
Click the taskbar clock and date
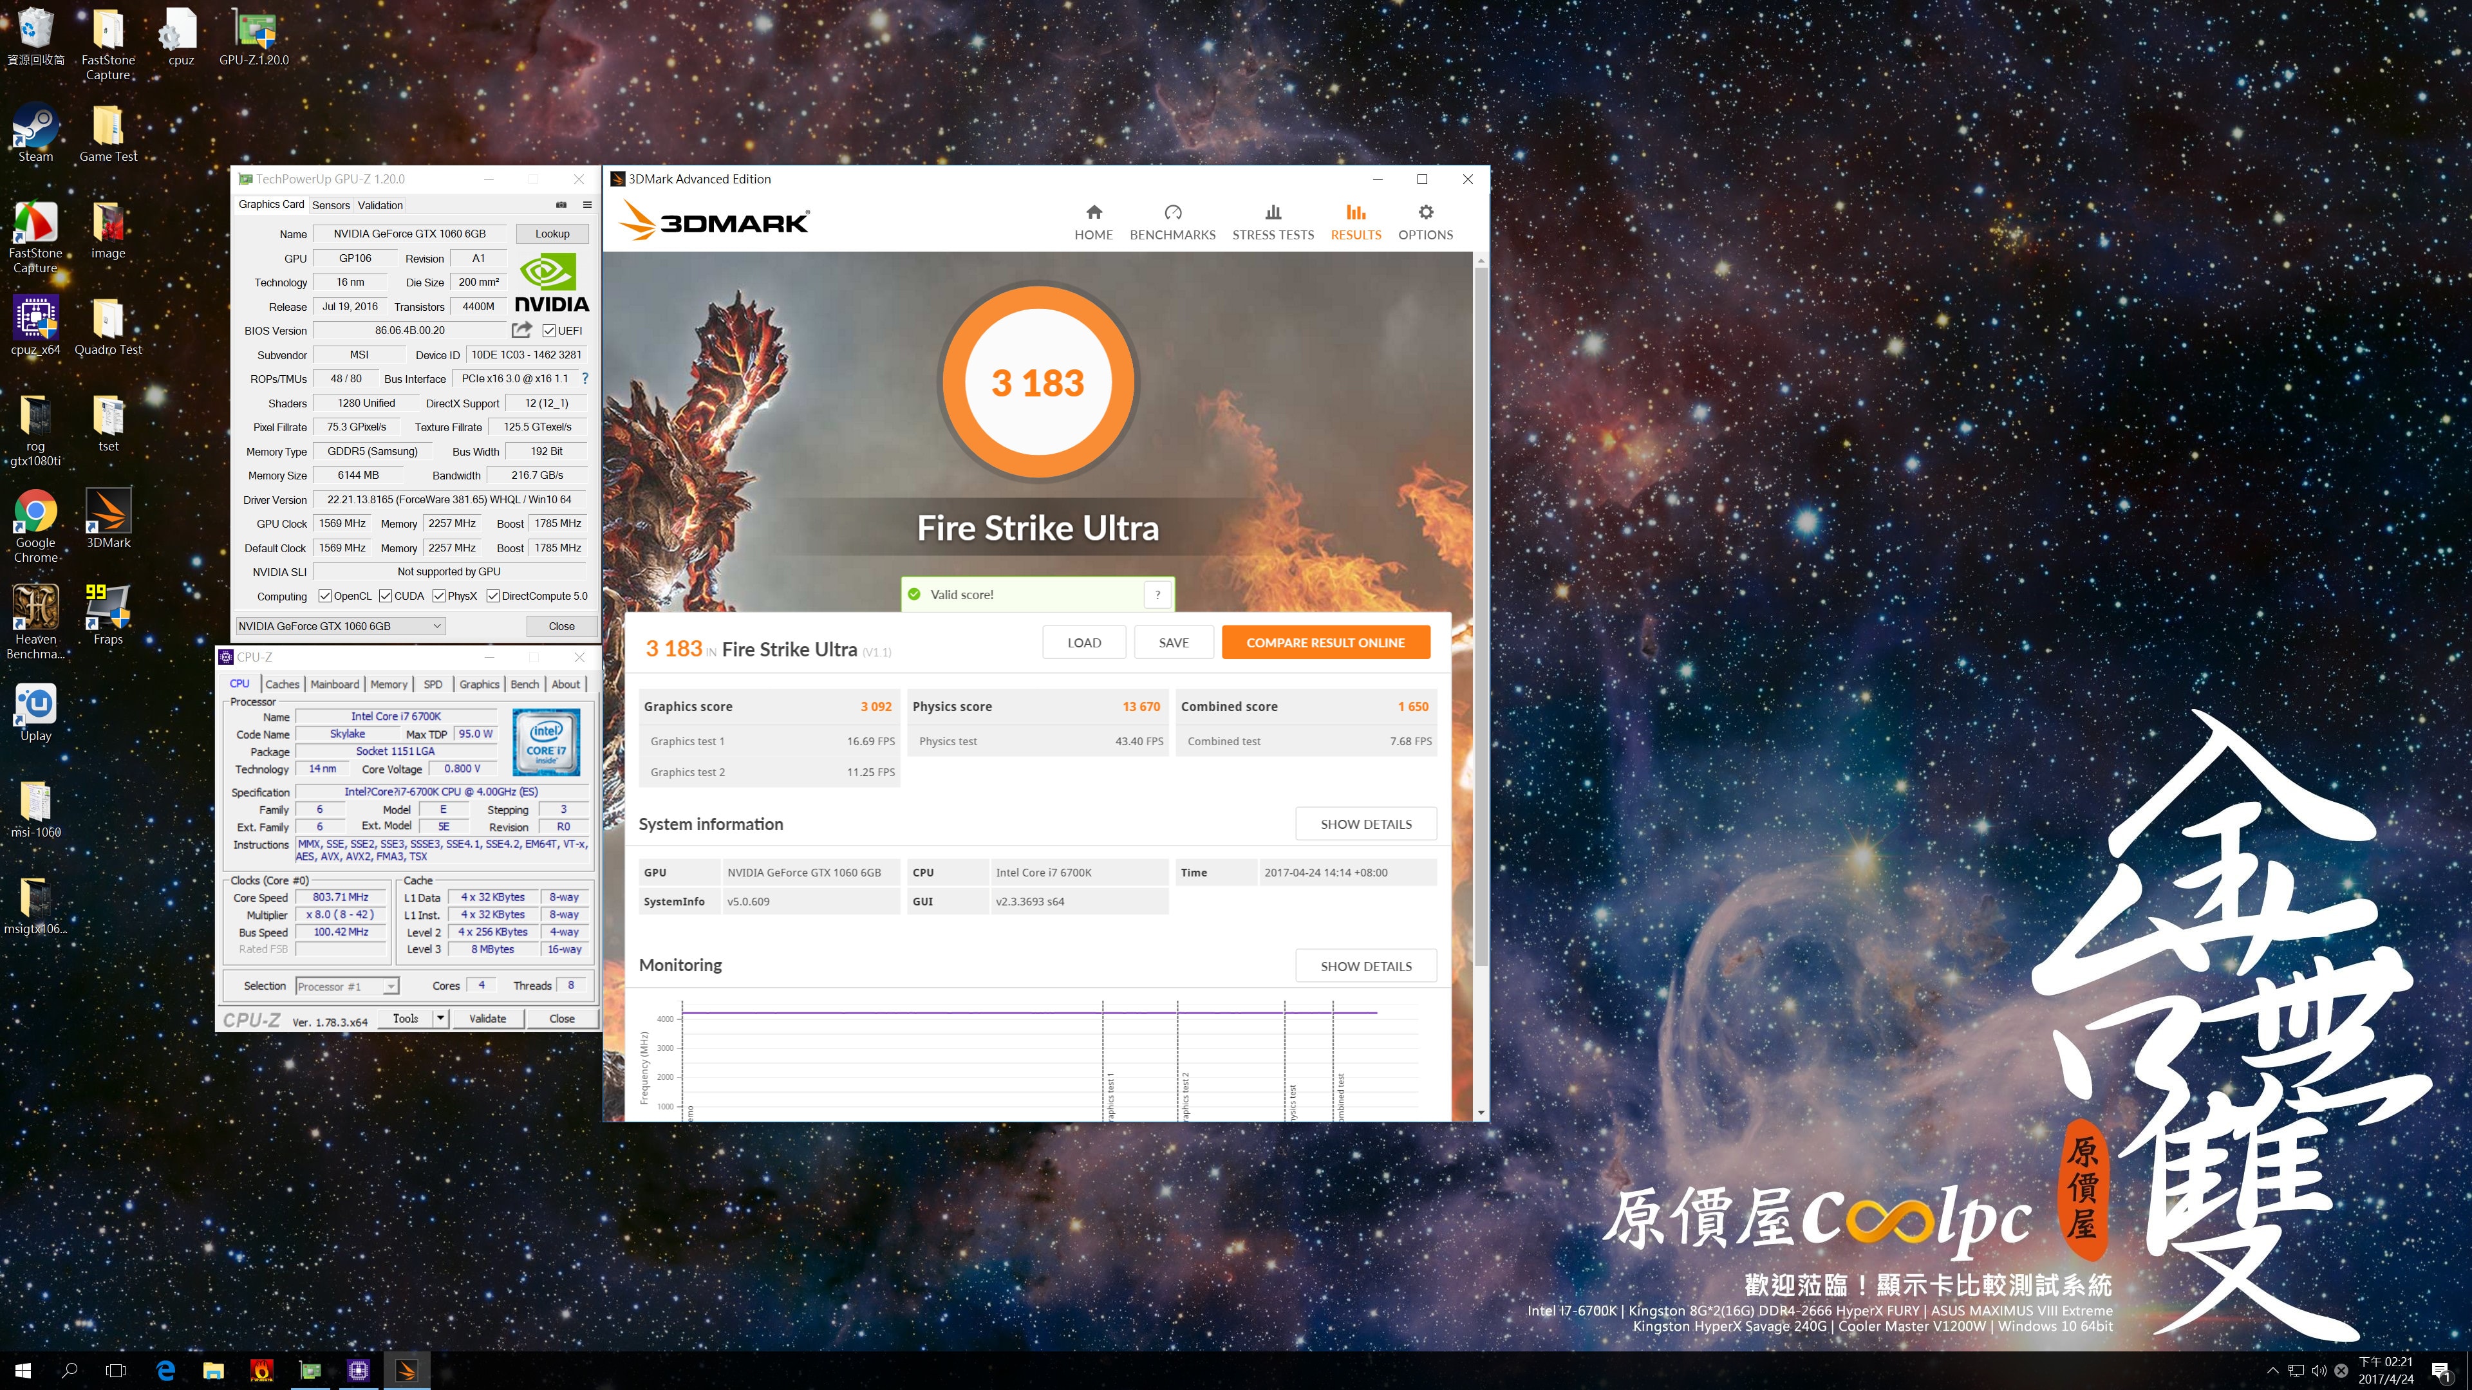[x=2386, y=1371]
